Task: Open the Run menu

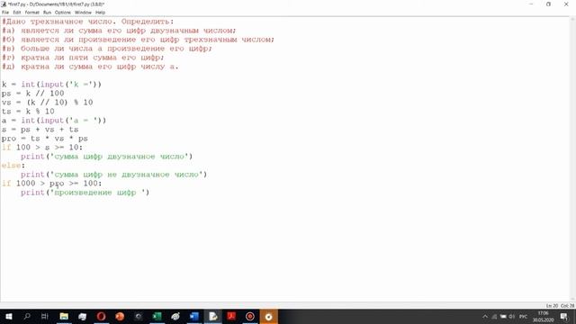Action: click(47, 13)
